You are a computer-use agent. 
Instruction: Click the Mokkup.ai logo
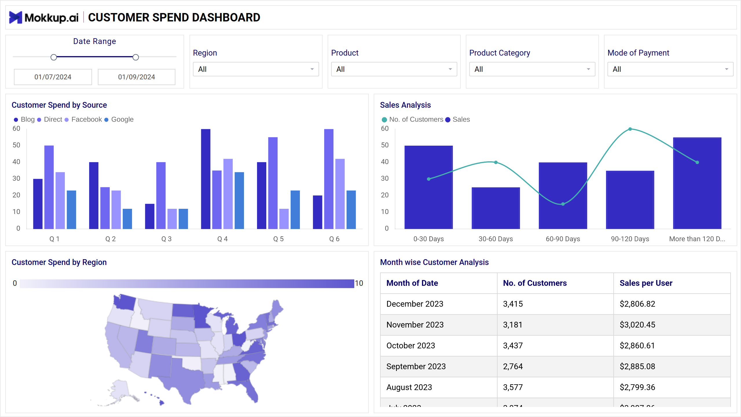pyautogui.click(x=44, y=17)
